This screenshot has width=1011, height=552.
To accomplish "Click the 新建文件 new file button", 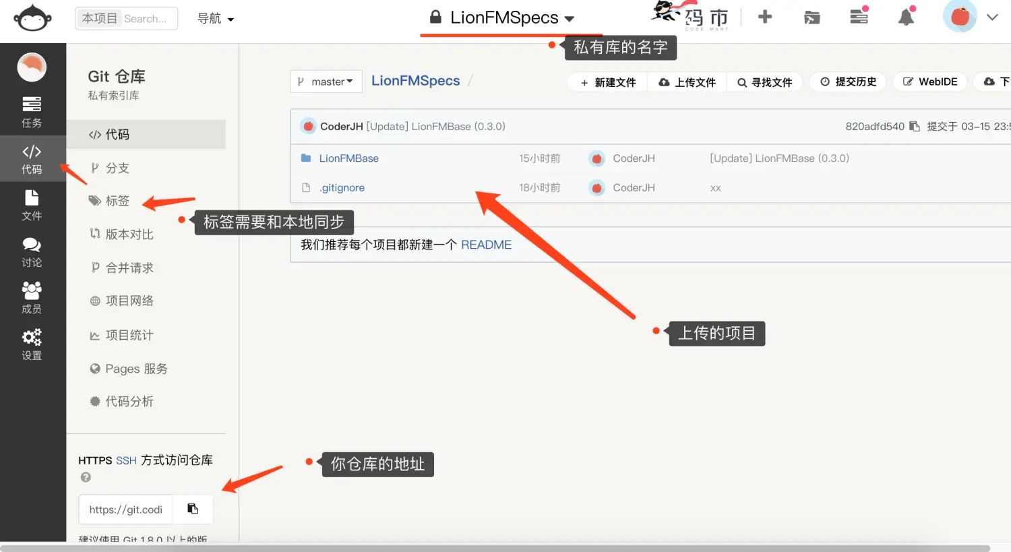I will [608, 82].
